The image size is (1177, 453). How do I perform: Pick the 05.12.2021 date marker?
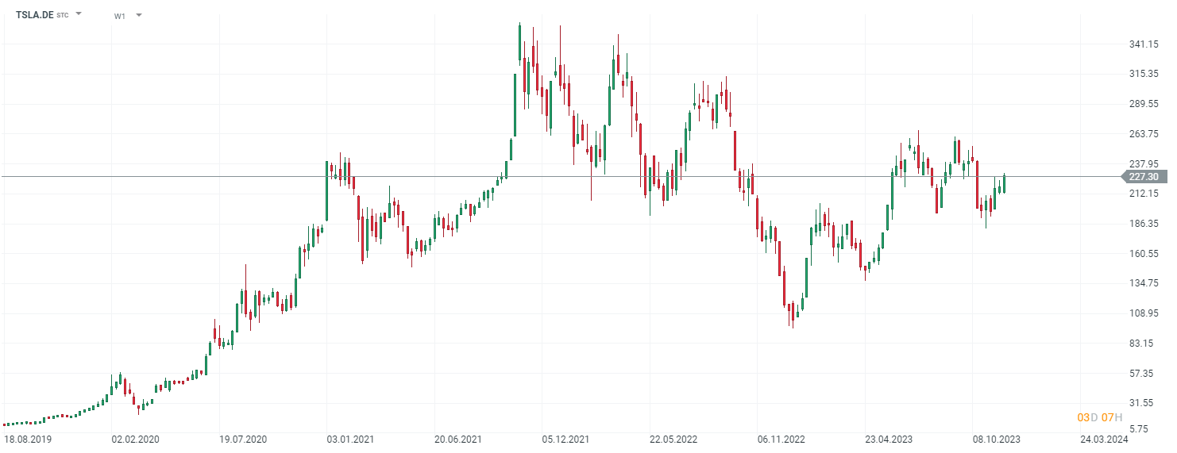[x=565, y=439]
